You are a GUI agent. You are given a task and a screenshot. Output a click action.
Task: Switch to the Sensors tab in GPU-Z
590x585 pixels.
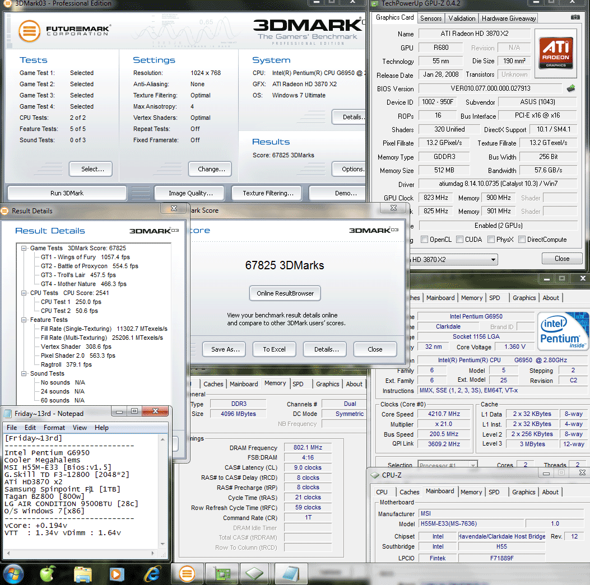click(431, 18)
